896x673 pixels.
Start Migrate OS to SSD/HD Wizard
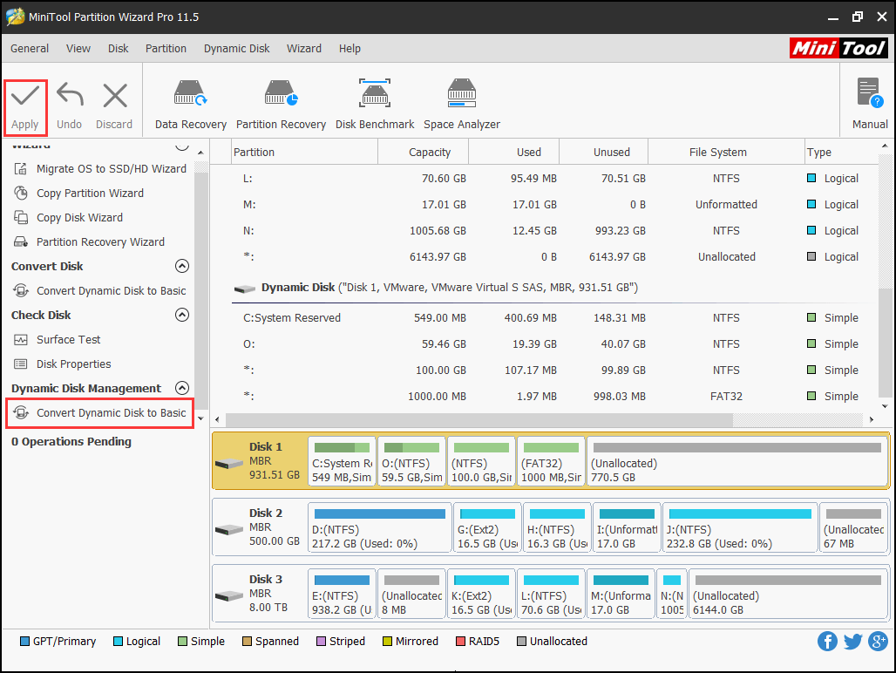coord(100,168)
